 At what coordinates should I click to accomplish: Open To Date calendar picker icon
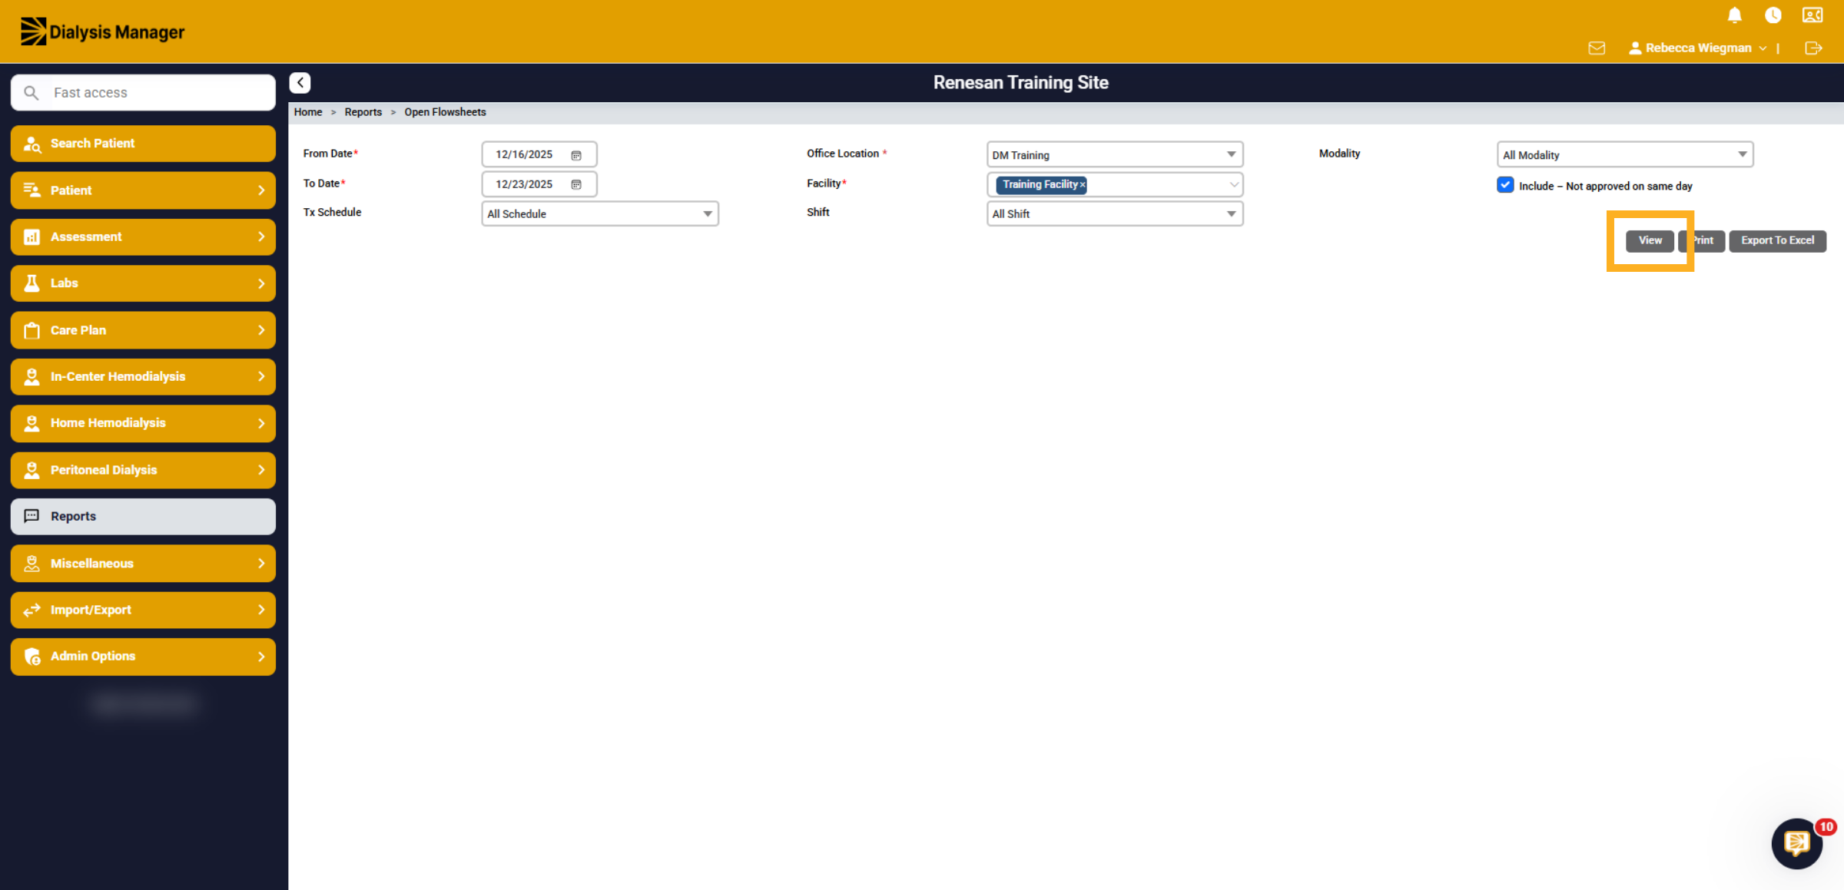coord(576,184)
